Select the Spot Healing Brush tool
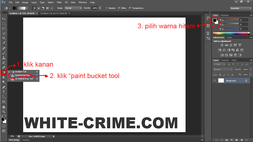The width and height of the screenshot is (253, 142). point(4,48)
